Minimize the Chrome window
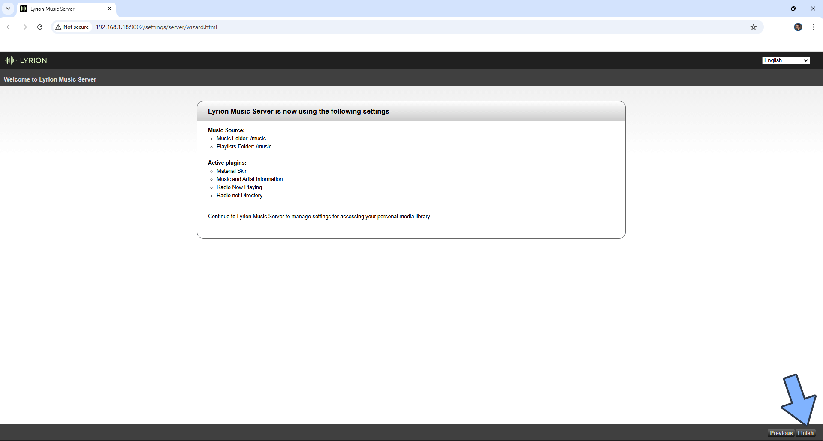 [x=774, y=9]
